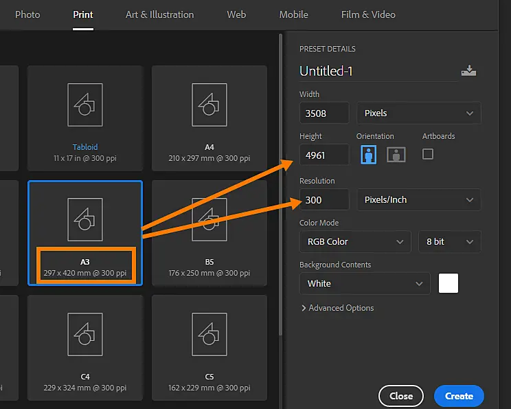Choose the Tabloid preset document icon

point(85,104)
